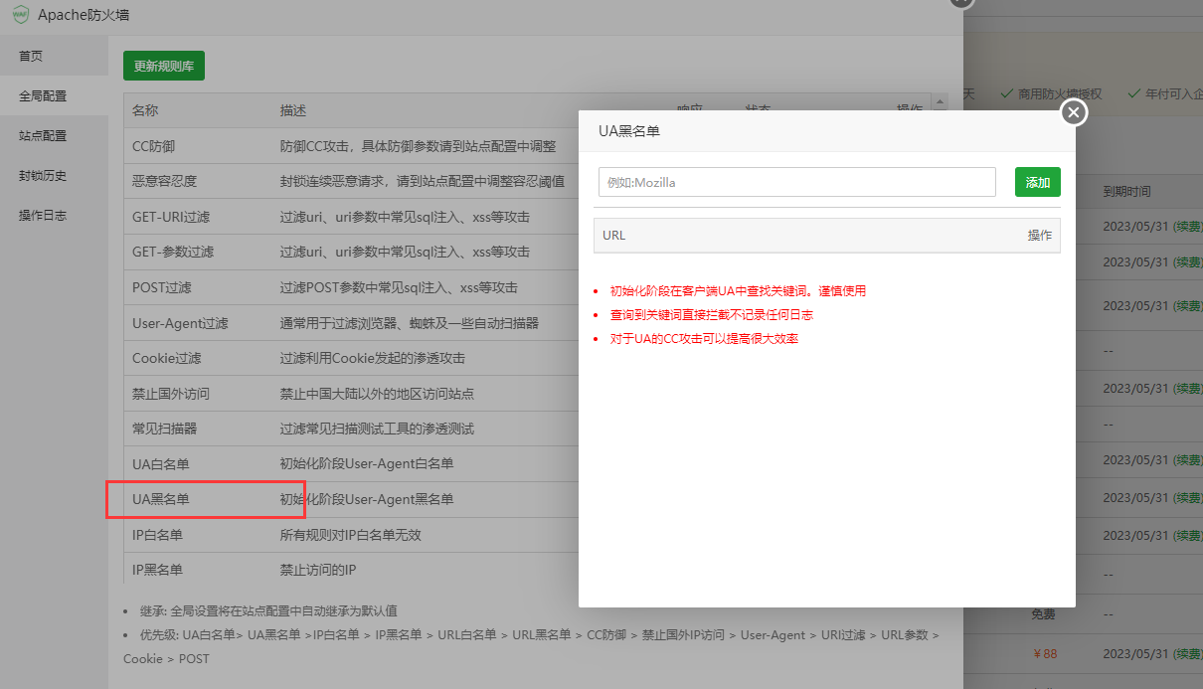Image resolution: width=1203 pixels, height=689 pixels.
Task: Select the GET-参数过滤 row name
Action: pos(173,252)
